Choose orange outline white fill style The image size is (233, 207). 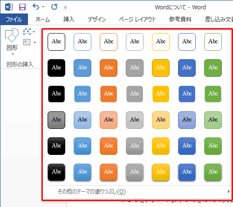[109, 42]
